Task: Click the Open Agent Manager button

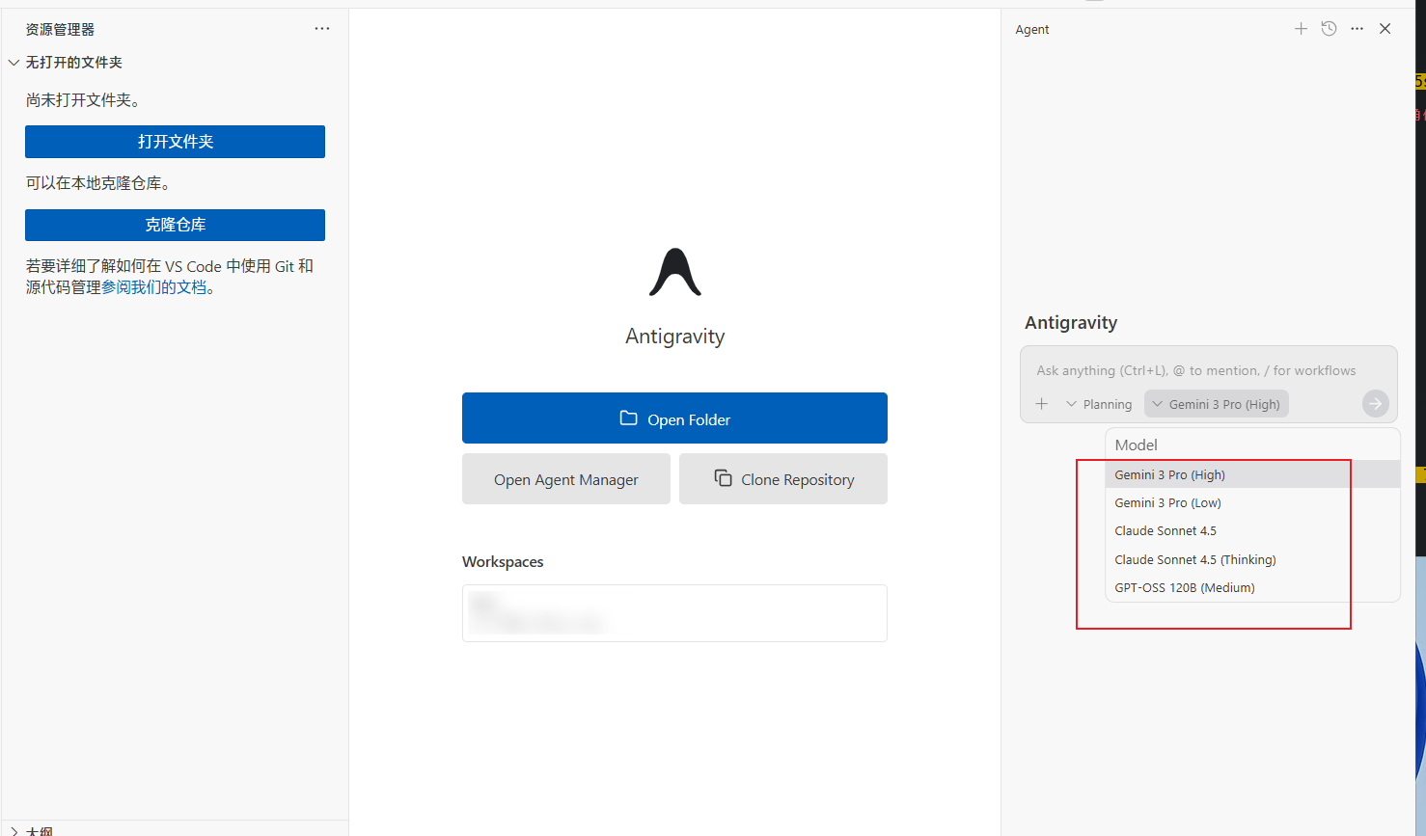Action: pyautogui.click(x=565, y=479)
